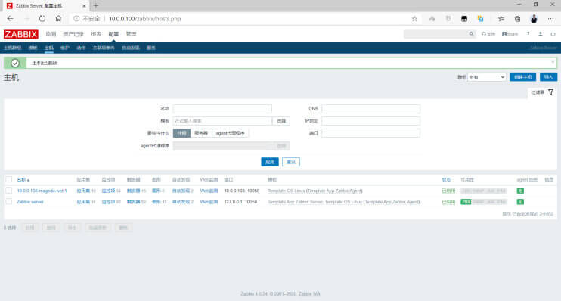561x301 pixels.
Task: Open the browser collections icon
Action: coord(517,19)
